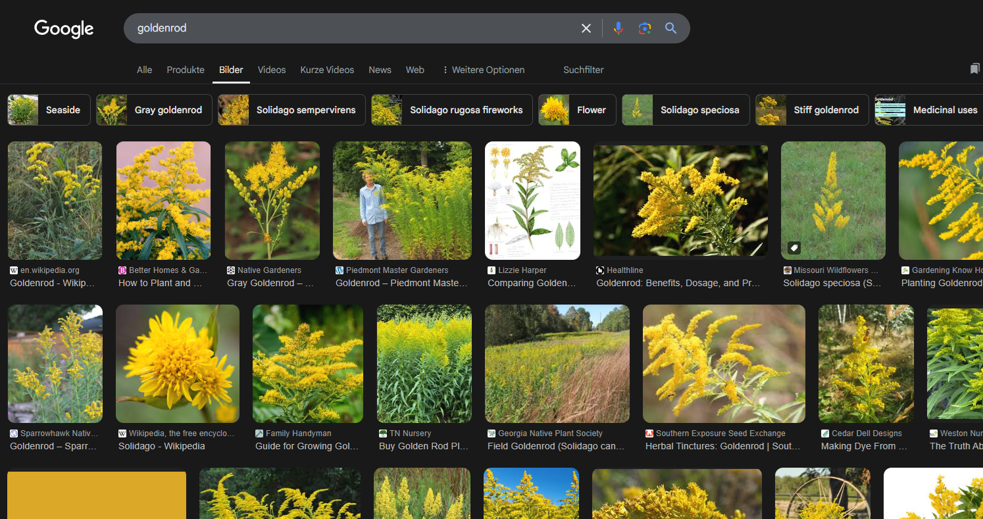Image resolution: width=983 pixels, height=519 pixels.
Task: Open Google Lens image search icon
Action: [645, 28]
